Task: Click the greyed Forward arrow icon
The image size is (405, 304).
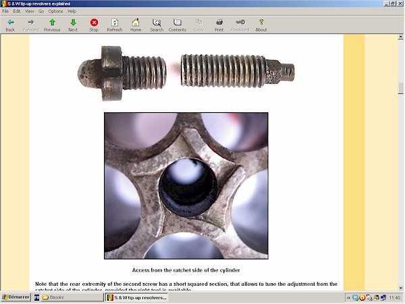Action: [31, 22]
